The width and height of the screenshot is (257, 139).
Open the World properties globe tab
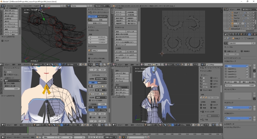click(x=239, y=34)
